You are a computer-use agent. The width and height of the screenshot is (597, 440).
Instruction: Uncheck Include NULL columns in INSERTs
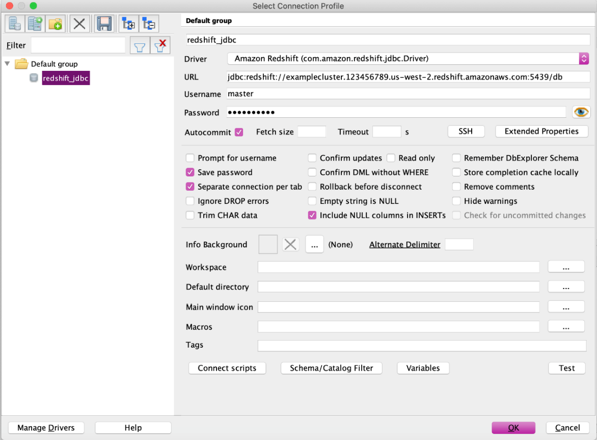click(x=312, y=215)
